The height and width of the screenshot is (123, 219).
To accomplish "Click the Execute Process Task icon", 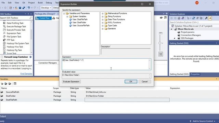I will (4, 30).
